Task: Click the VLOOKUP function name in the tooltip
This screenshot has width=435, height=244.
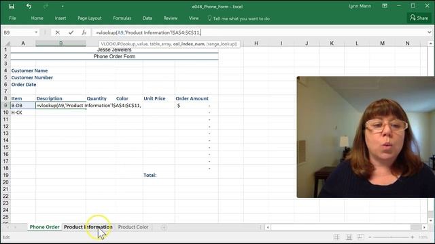Action: [110, 44]
